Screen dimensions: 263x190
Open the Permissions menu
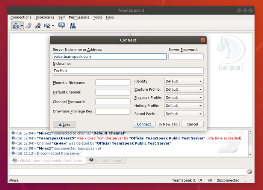point(79,17)
